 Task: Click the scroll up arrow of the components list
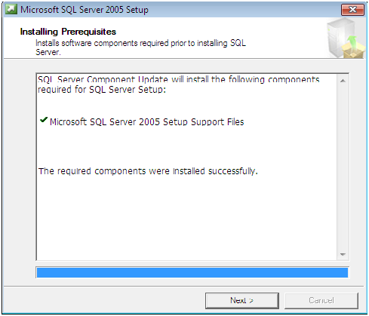tap(343, 81)
